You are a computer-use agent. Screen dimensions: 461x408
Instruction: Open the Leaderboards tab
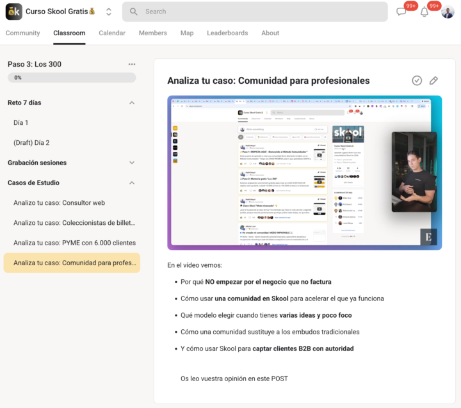coord(227,33)
